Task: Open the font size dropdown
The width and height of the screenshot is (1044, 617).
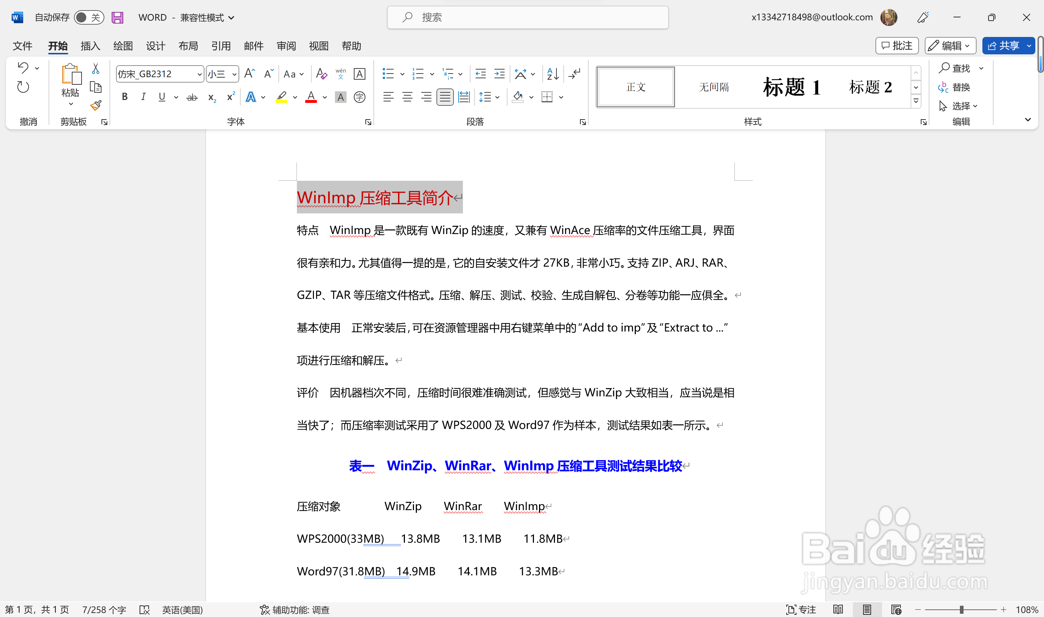Action: [x=234, y=74]
